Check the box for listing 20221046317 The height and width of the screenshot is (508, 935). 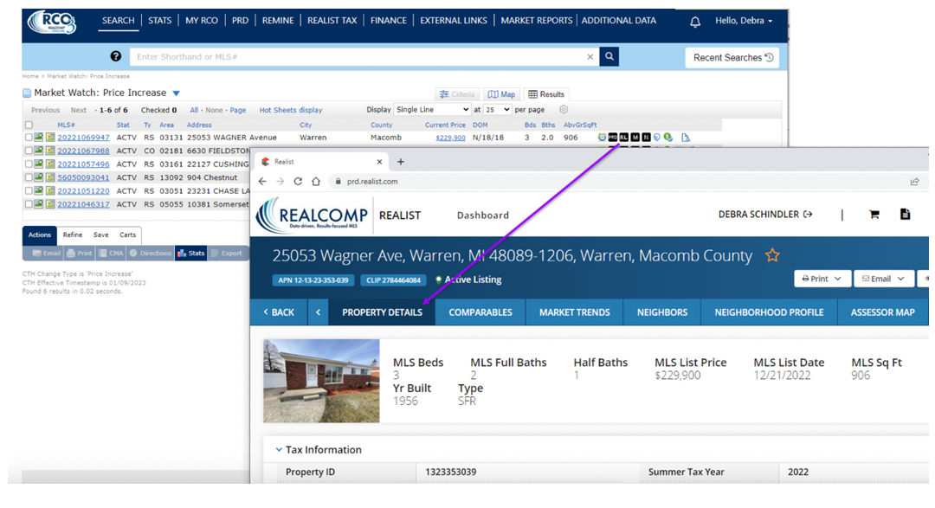29,204
